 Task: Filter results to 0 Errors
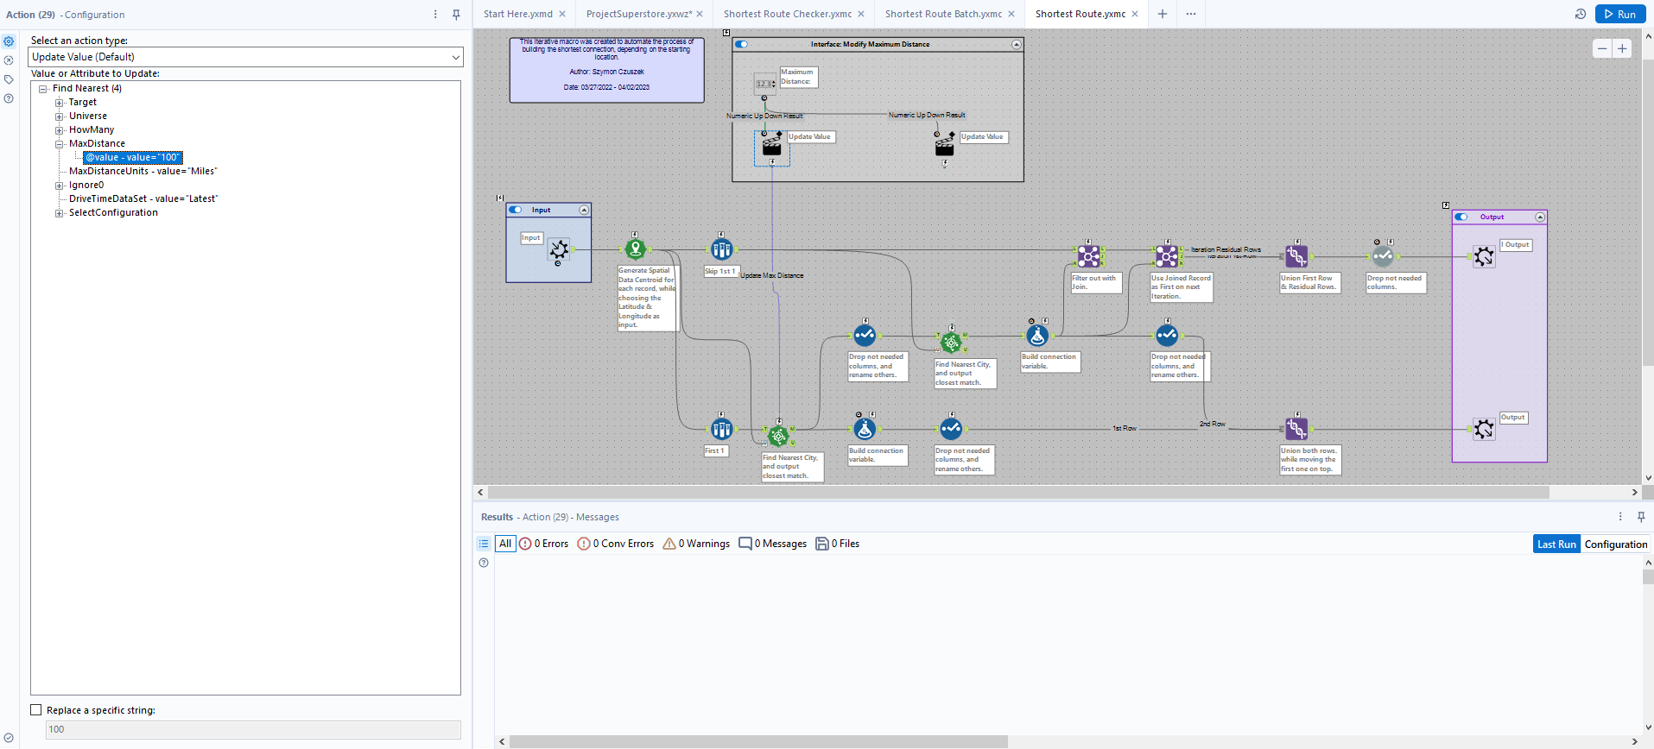coord(544,544)
